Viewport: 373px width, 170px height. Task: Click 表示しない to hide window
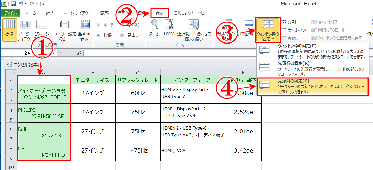[294, 30]
